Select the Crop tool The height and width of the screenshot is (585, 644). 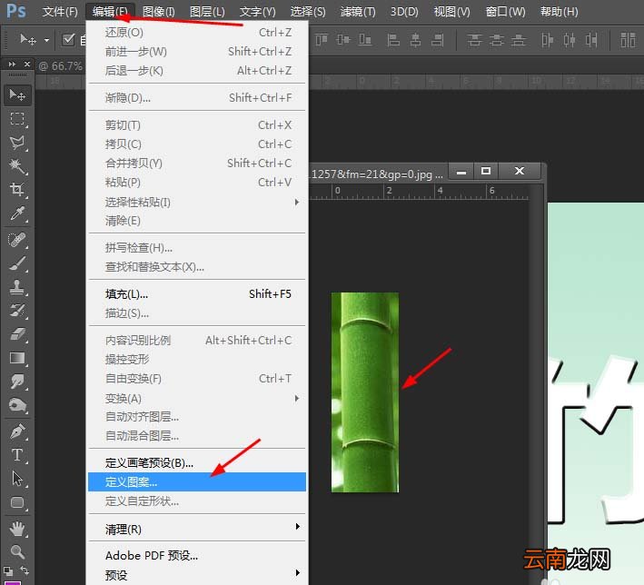click(x=17, y=189)
